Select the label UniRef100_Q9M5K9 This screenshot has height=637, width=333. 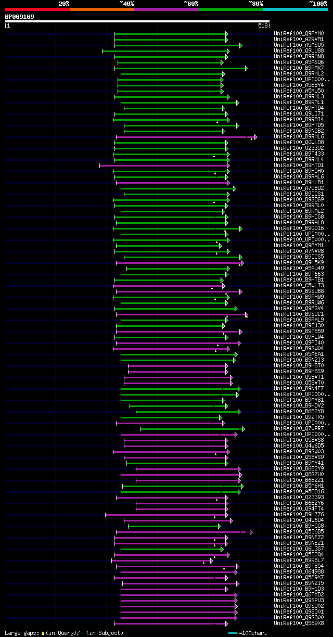point(299,262)
